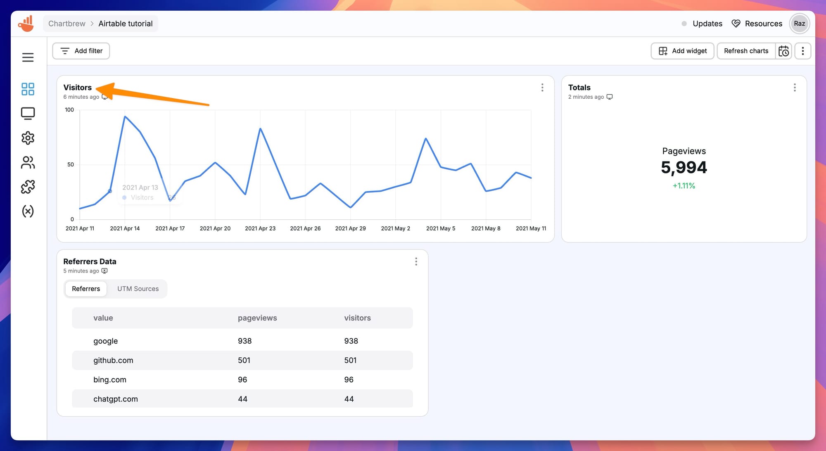The height and width of the screenshot is (451, 826).
Task: Switch to the UTM Sources tab
Action: (138, 288)
